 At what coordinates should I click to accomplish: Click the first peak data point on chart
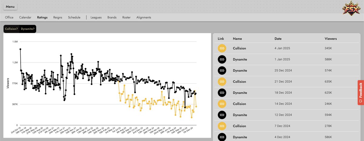click(x=20, y=49)
